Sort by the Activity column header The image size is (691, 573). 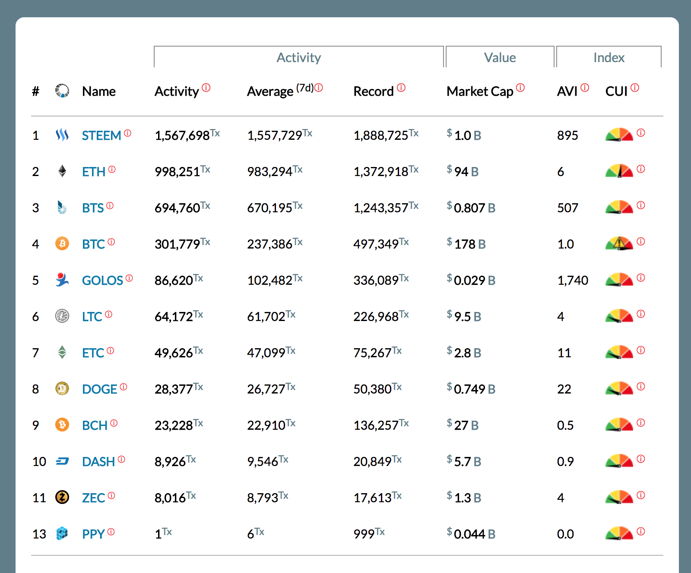(x=177, y=91)
